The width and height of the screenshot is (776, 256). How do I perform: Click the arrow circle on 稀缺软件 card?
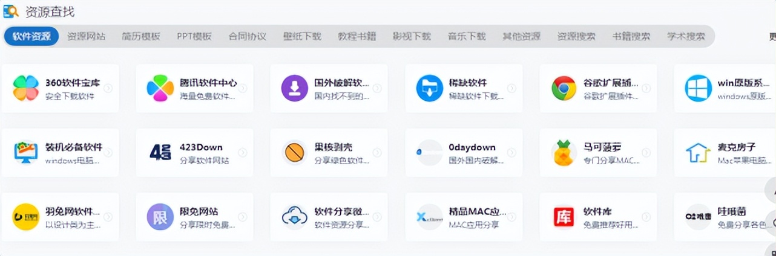[x=511, y=89]
